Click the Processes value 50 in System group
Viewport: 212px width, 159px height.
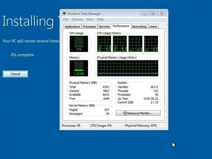[x=156, y=95]
